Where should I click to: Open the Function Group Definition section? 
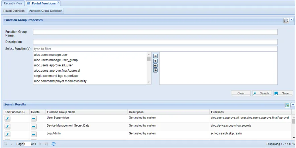pos(46,11)
